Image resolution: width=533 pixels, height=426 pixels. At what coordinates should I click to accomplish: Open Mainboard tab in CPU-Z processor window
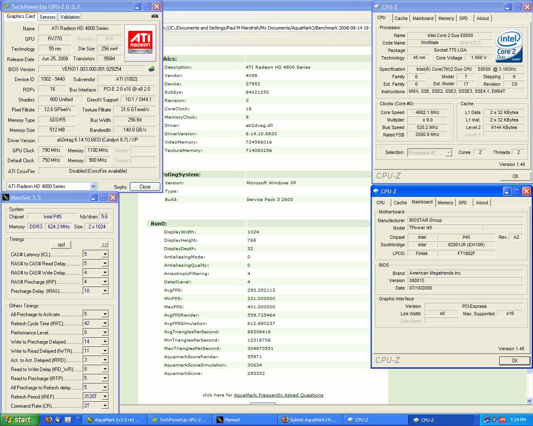tap(423, 18)
